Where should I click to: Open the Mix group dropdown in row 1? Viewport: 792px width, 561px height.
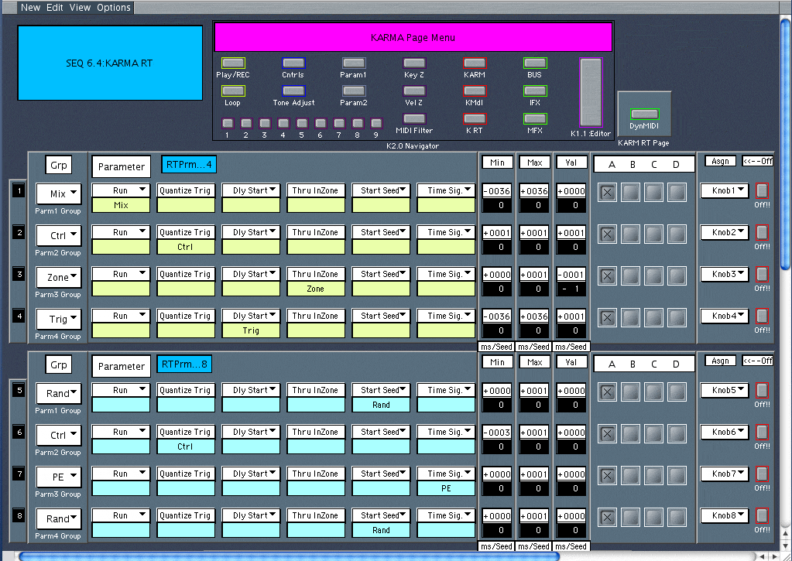[59, 193]
